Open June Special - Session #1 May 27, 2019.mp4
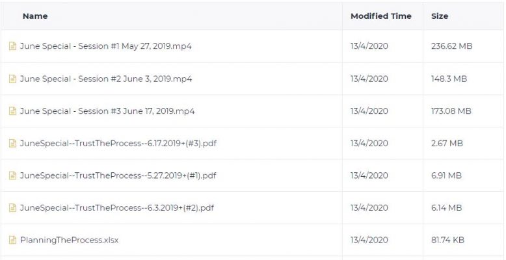Image resolution: width=506 pixels, height=260 pixels. pos(106,46)
